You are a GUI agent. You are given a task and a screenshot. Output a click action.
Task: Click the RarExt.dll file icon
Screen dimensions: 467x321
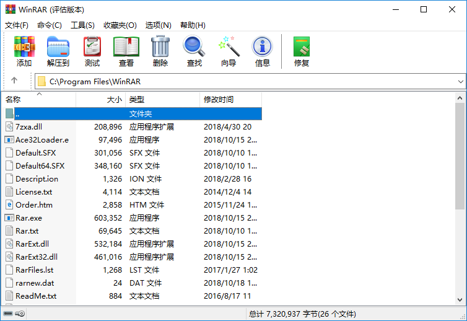coord(9,244)
